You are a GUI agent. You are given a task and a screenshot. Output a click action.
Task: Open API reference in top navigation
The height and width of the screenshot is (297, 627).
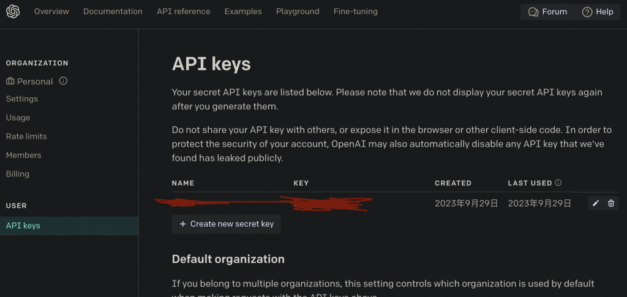(x=183, y=12)
